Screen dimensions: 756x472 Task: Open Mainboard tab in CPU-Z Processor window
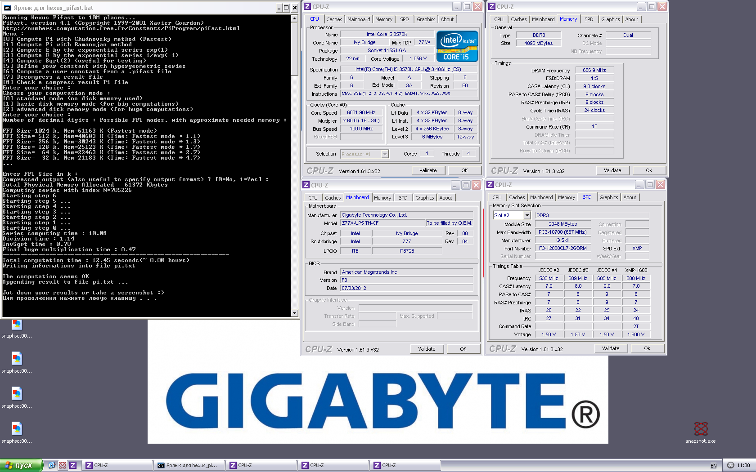pyautogui.click(x=359, y=19)
